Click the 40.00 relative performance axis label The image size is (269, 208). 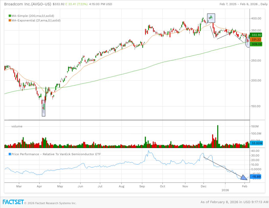(x=255, y=151)
